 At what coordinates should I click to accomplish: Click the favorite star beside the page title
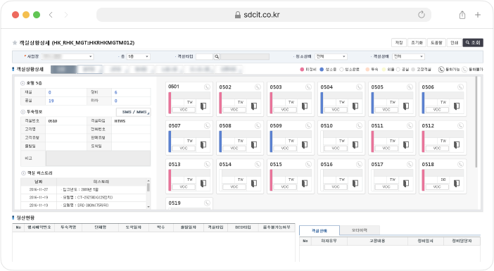coord(15,42)
